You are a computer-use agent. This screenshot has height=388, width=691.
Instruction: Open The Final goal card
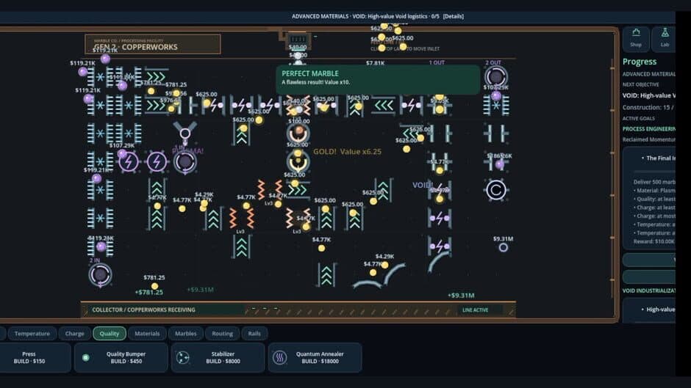(650, 198)
